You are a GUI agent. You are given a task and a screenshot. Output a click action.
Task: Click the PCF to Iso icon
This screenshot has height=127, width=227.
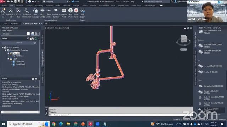click(18, 13)
